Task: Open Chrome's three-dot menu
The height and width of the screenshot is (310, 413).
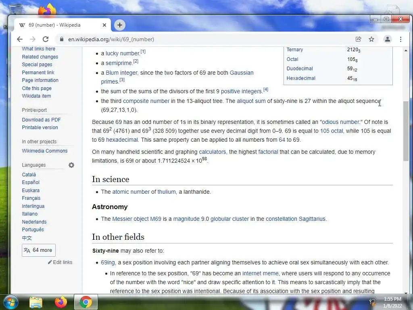Action: (x=400, y=39)
